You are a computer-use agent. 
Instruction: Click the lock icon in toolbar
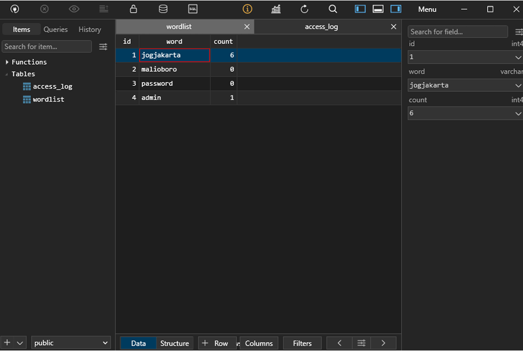[133, 9]
